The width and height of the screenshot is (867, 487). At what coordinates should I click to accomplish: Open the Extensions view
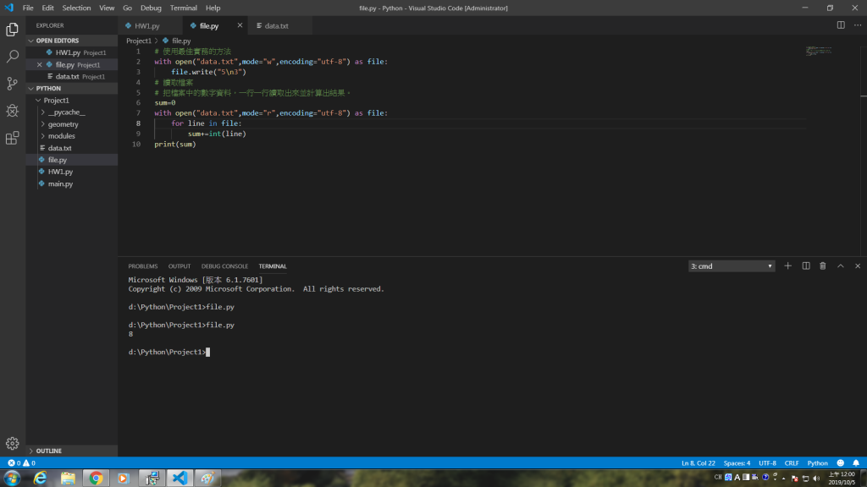tap(12, 138)
